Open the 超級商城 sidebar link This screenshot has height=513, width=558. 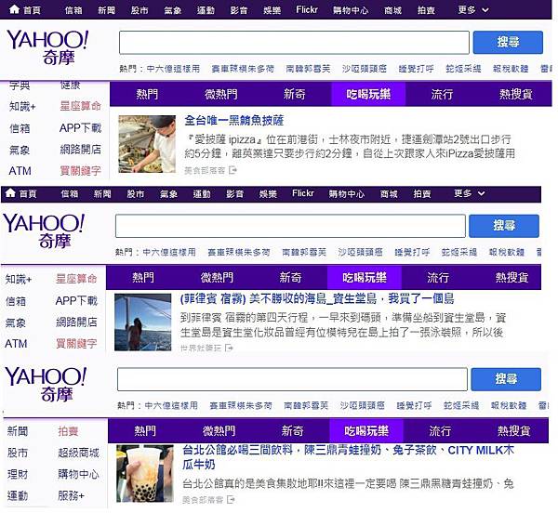[78, 453]
